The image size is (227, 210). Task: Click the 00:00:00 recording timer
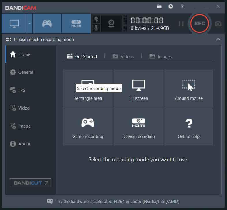point(147,20)
